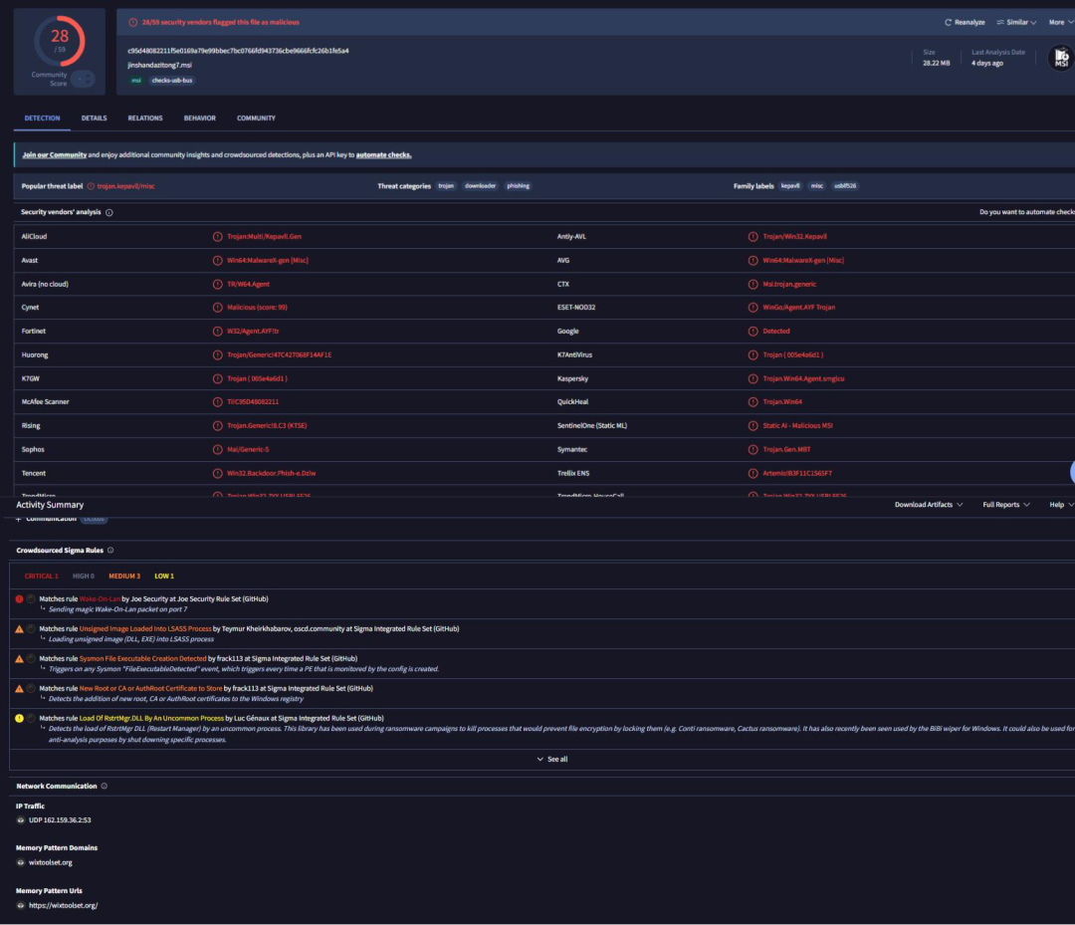Click yellow low-severity icon on RstrtMgr.DLL rule
Image resolution: width=1075 pixels, height=925 pixels.
point(19,719)
